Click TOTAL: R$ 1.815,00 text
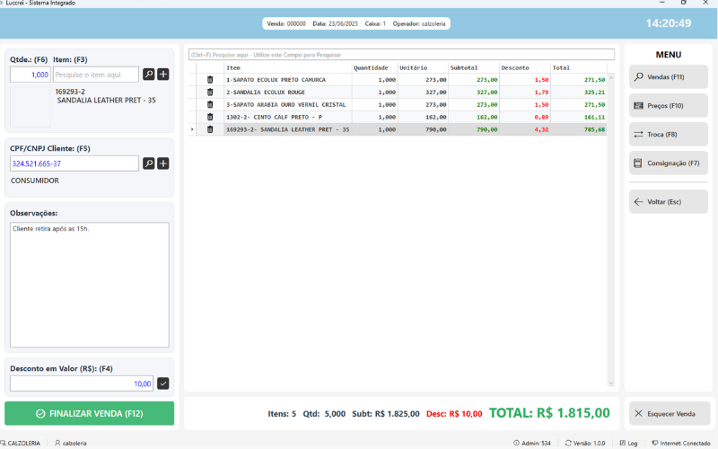Screen dimensions: 718x449 click(x=549, y=413)
